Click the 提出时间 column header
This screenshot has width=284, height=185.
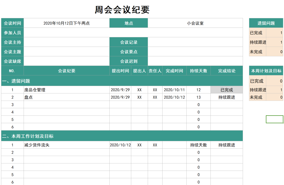click(120, 71)
